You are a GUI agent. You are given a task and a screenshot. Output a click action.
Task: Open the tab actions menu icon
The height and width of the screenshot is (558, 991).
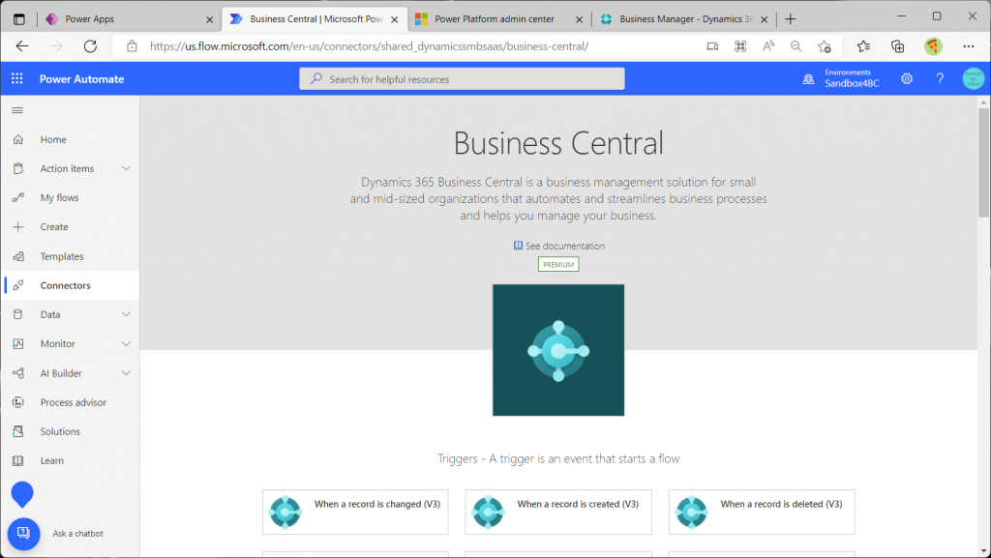click(19, 19)
